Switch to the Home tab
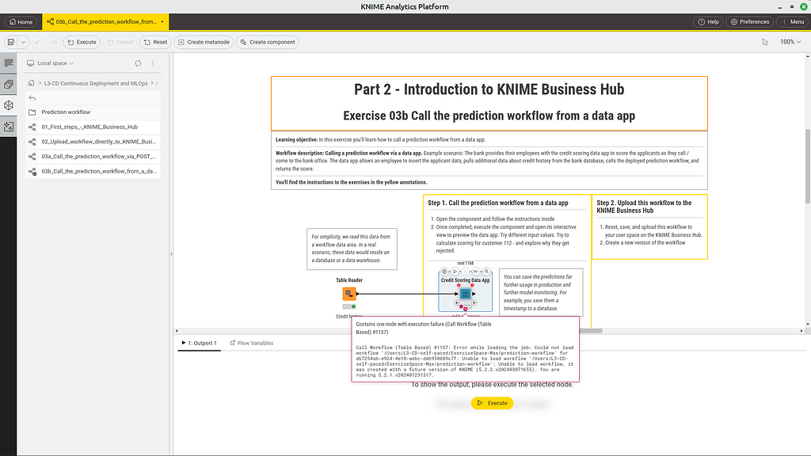Image resolution: width=811 pixels, height=456 pixels. 20,22
